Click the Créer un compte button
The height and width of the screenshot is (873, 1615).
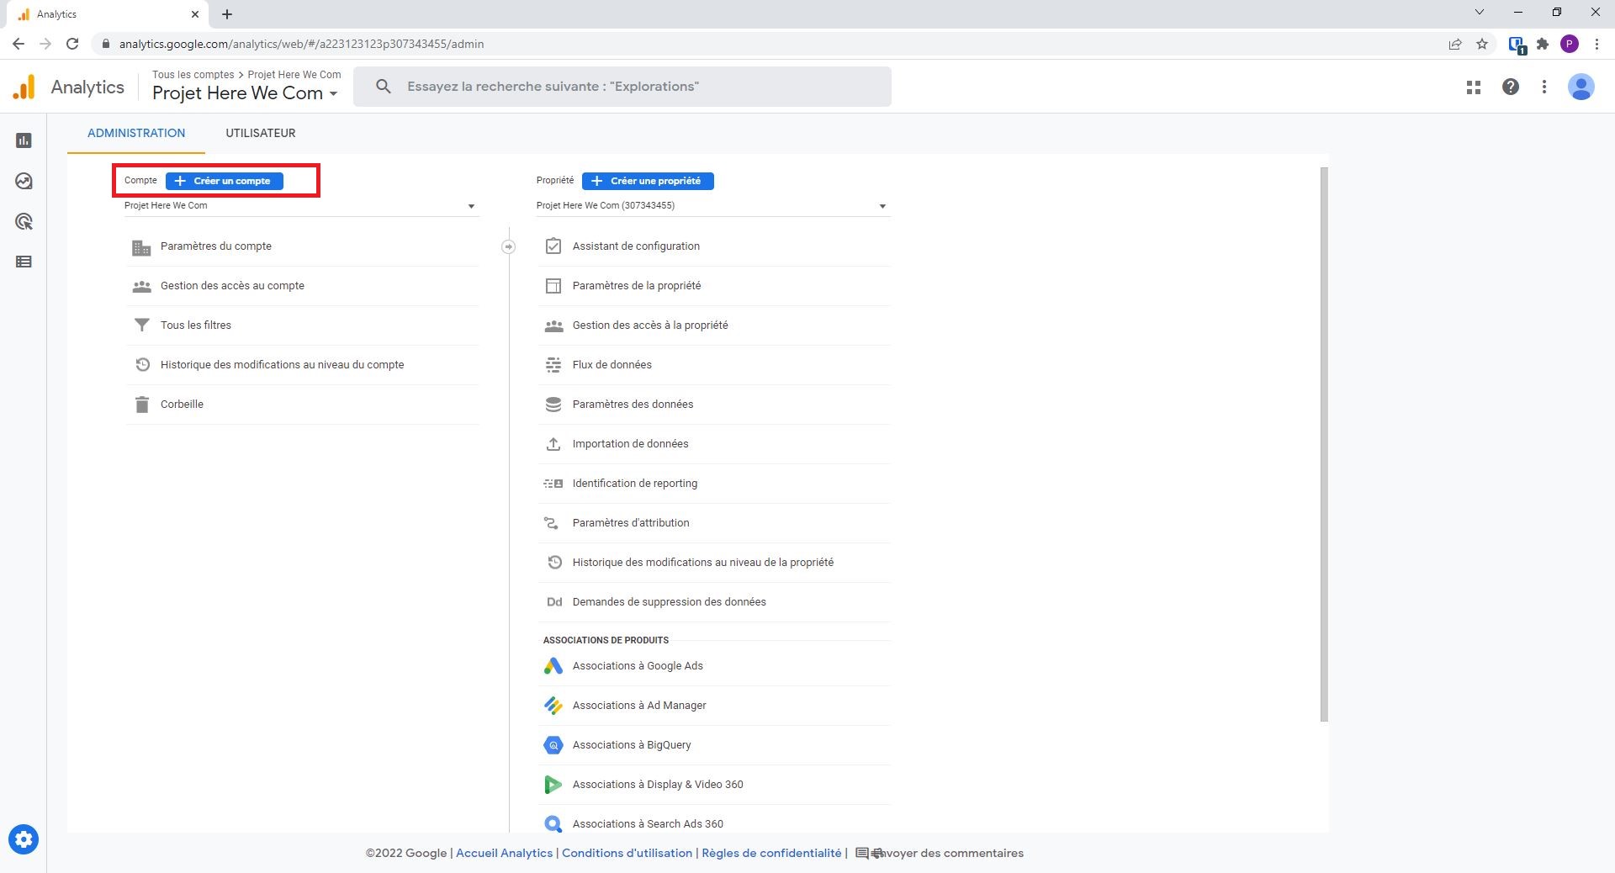[225, 181]
